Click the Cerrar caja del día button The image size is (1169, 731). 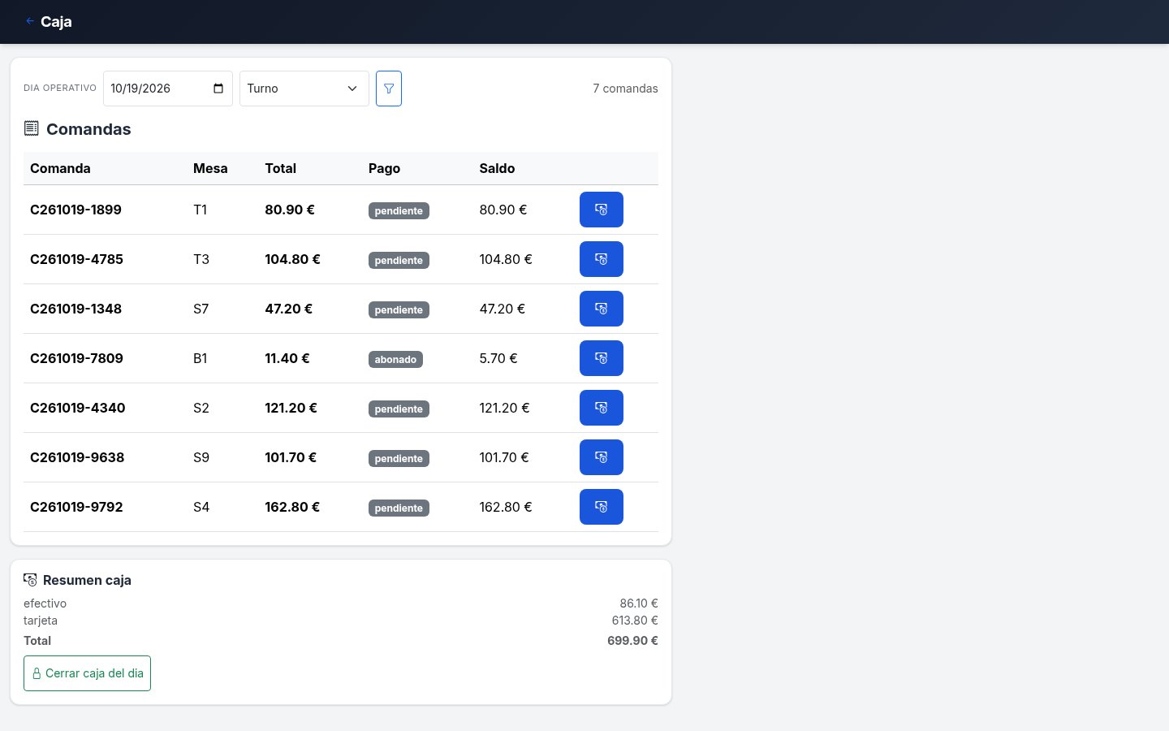click(x=87, y=673)
